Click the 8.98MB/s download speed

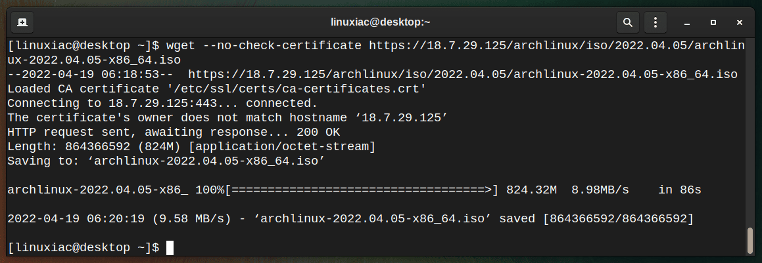click(600, 190)
